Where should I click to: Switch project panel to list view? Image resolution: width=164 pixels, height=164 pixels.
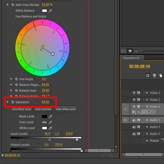click(123, 51)
